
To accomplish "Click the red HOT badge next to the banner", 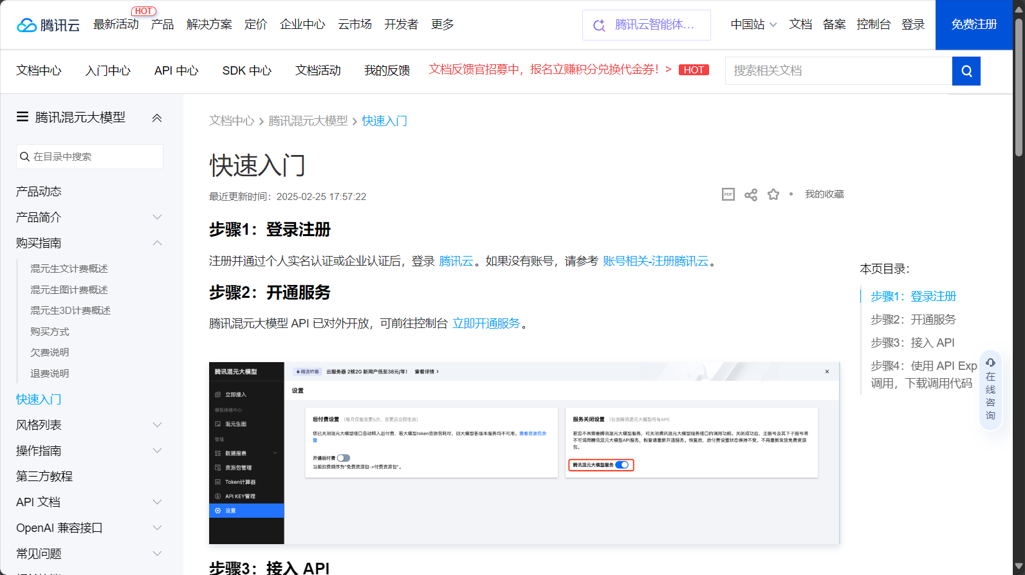I will click(x=694, y=69).
